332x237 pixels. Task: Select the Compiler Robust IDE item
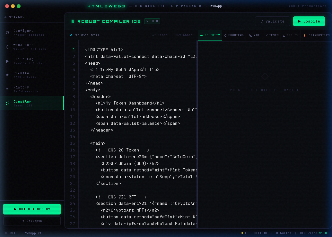pos(32,103)
